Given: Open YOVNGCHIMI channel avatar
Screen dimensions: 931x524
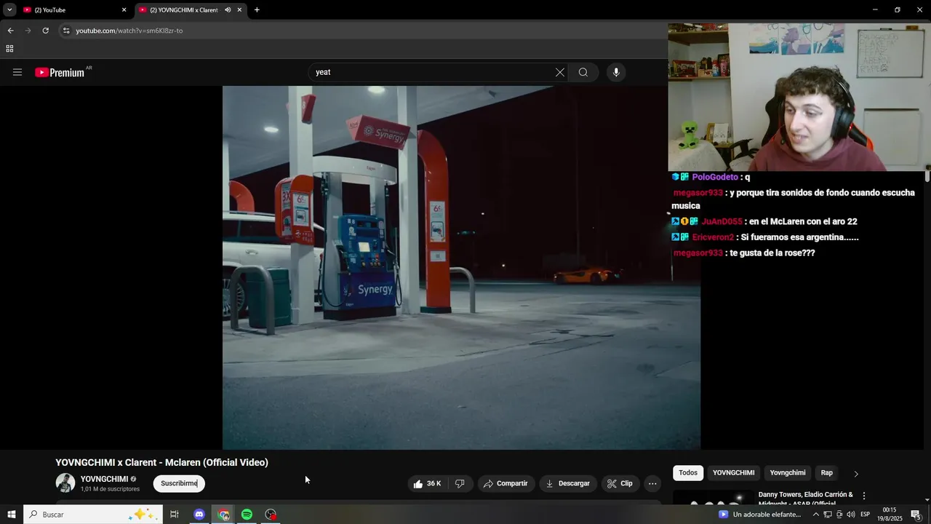Looking at the screenshot, I should click(x=65, y=483).
